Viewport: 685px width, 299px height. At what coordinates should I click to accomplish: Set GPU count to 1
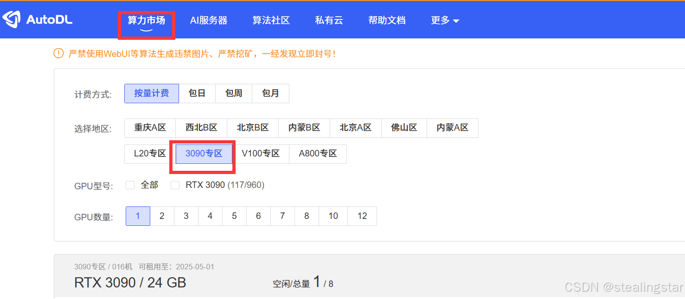click(x=138, y=216)
